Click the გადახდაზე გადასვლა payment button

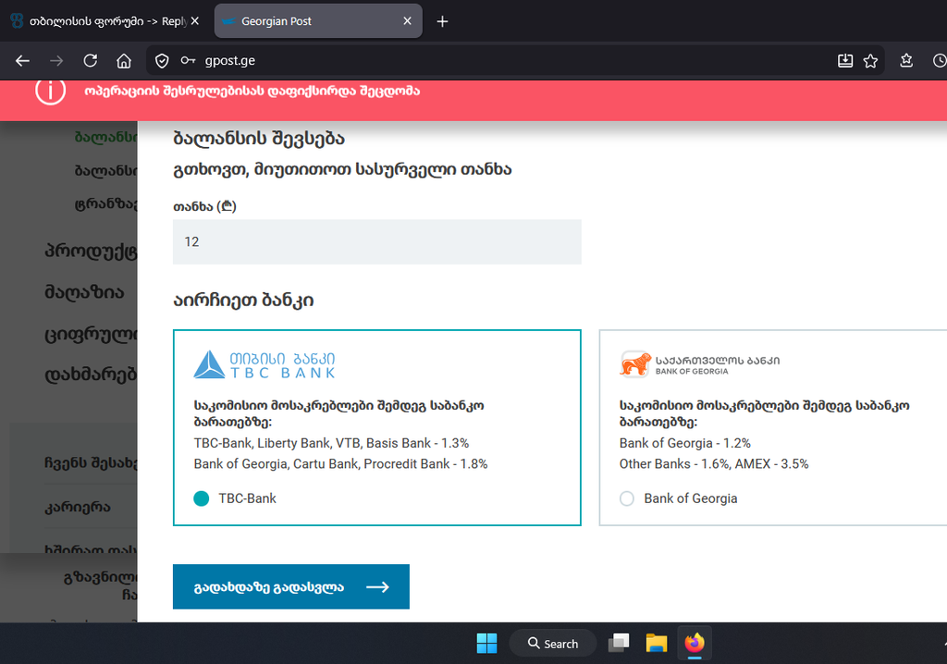point(291,586)
